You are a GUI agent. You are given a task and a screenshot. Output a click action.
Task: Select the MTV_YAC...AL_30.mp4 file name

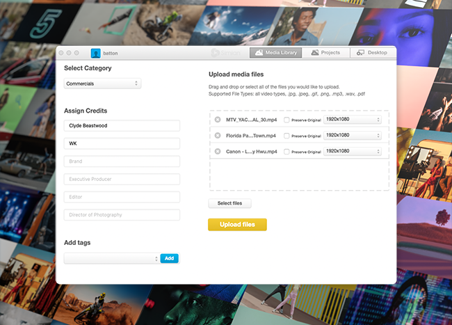click(x=251, y=120)
